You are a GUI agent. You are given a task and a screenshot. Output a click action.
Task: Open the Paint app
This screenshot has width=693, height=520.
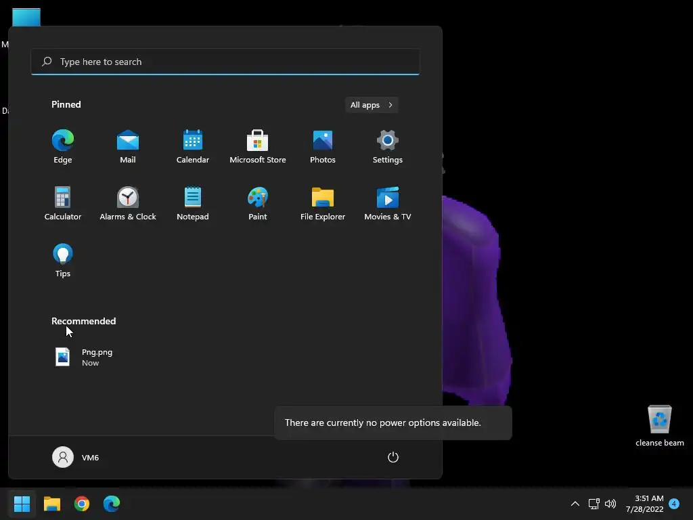(x=258, y=203)
